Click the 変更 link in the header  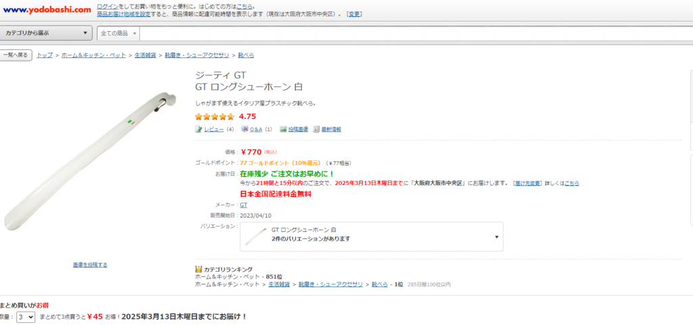[x=355, y=14]
